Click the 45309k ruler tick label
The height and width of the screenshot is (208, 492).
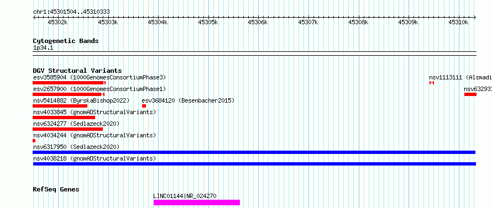(x=409, y=22)
